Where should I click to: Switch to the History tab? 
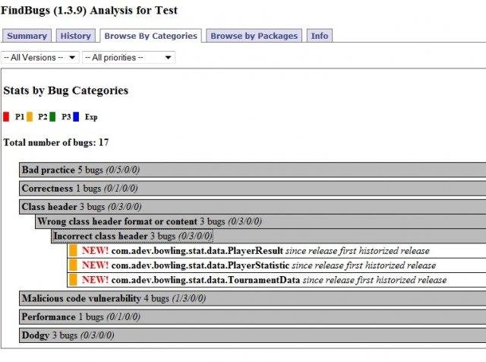point(75,36)
